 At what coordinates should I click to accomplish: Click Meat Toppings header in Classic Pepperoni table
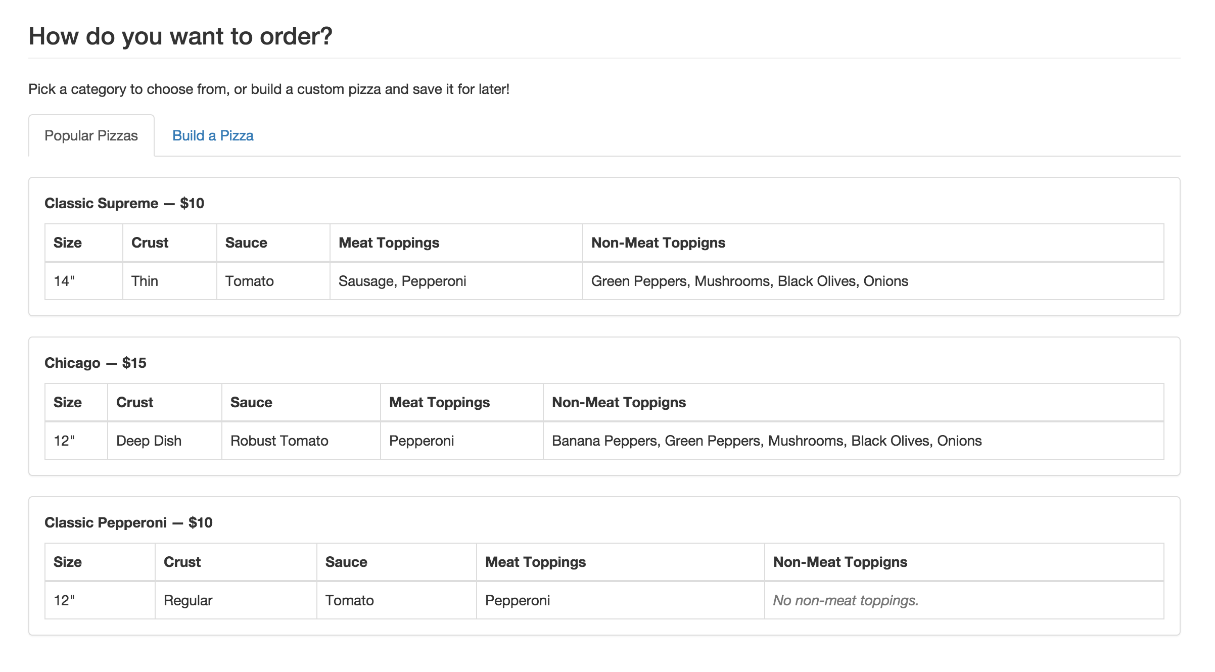[621, 562]
